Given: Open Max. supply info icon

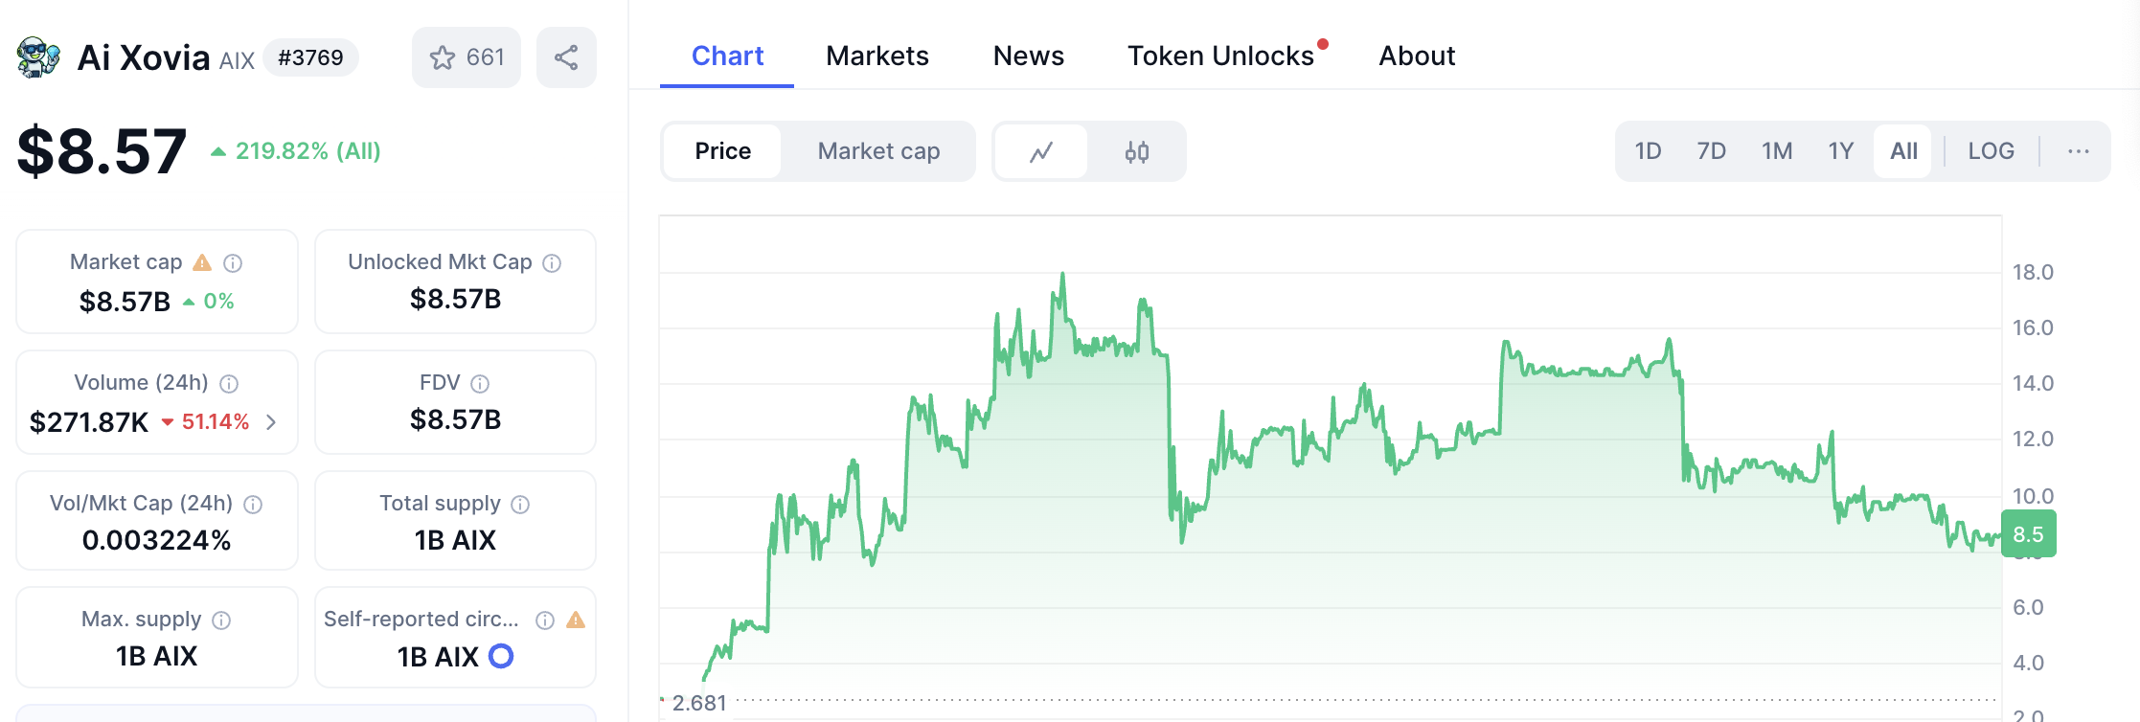Looking at the screenshot, I should click(221, 620).
